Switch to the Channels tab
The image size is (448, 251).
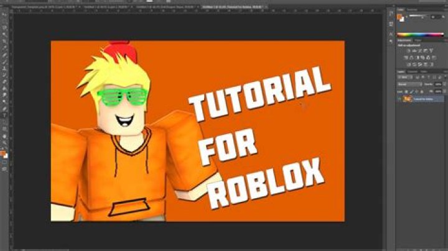click(x=412, y=71)
